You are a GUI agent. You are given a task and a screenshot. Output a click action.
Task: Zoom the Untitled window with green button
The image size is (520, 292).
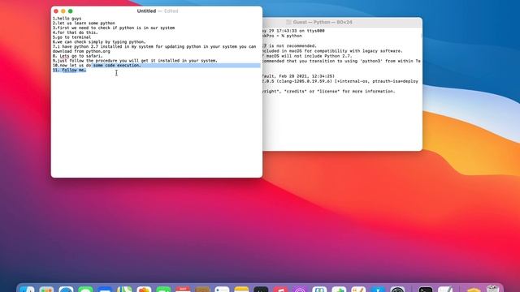[71, 11]
